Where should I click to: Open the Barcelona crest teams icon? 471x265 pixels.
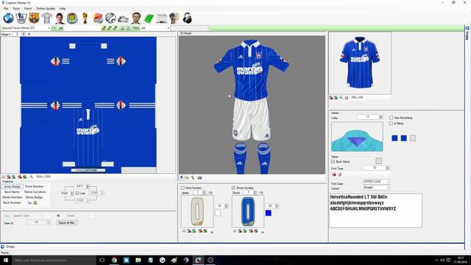click(x=34, y=18)
